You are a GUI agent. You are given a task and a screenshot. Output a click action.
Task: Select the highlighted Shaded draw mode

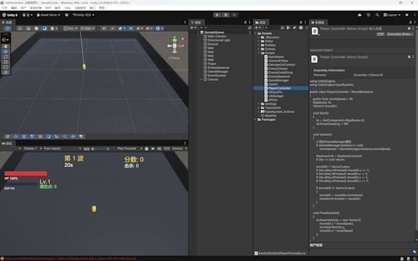(x=44, y=28)
